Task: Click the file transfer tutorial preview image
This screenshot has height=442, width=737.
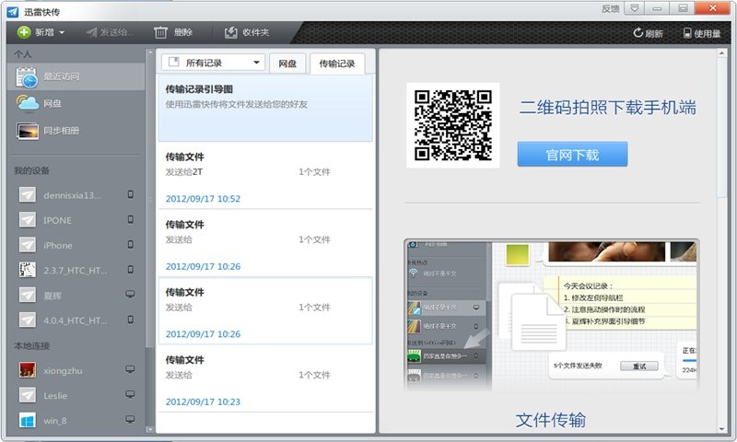Action: click(x=551, y=315)
